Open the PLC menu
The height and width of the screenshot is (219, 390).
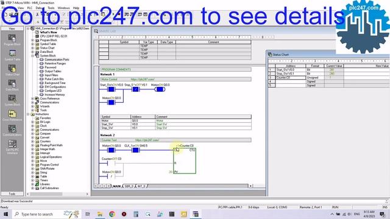coord(30,8)
